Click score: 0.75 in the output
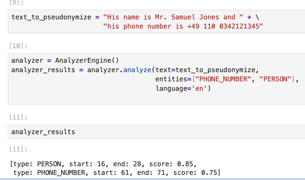 [x=195, y=172]
